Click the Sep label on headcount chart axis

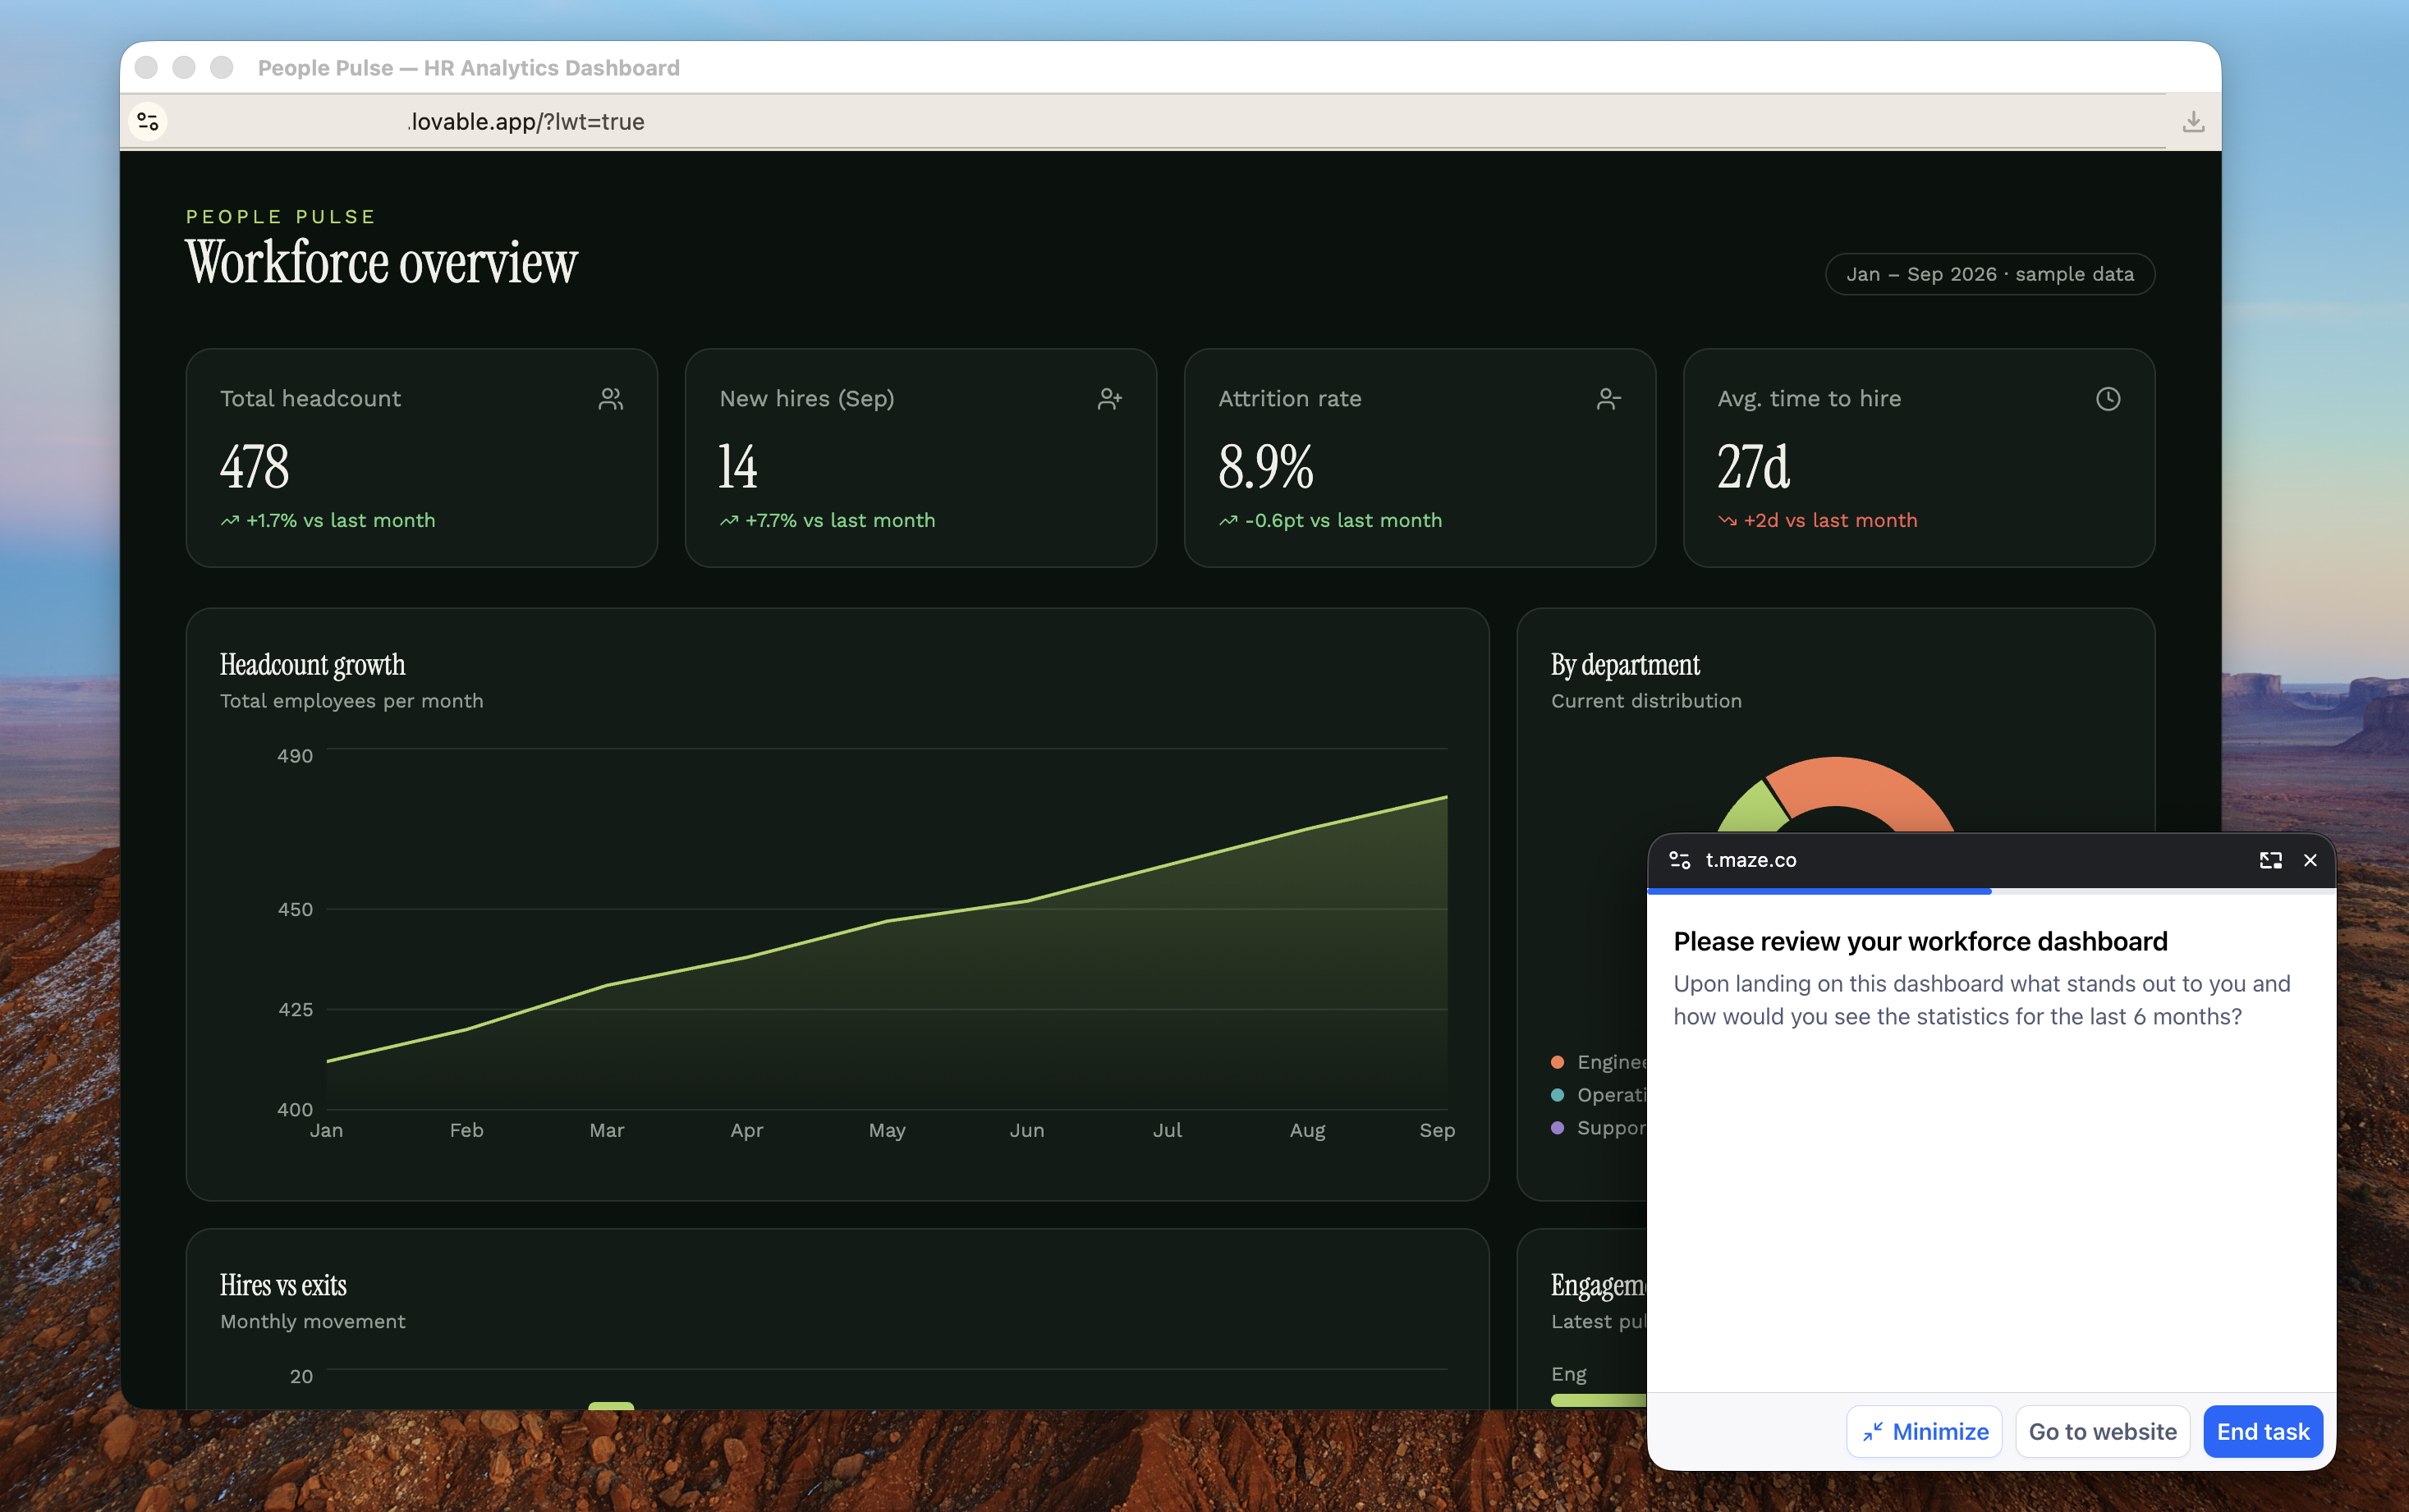1436,1130
